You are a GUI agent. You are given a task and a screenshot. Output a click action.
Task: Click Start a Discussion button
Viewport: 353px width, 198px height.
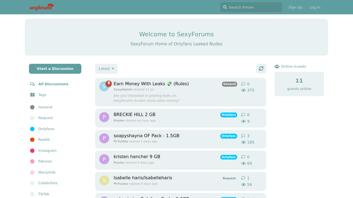55,69
